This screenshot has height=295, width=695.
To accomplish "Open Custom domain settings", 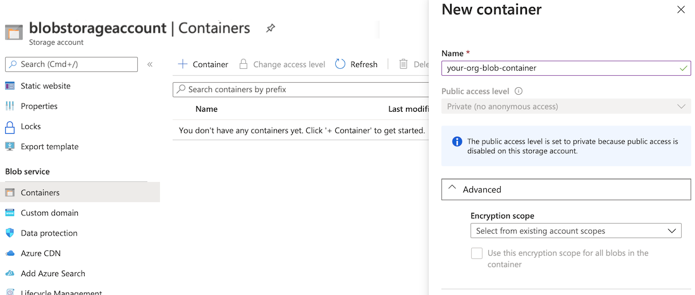I will 49,213.
